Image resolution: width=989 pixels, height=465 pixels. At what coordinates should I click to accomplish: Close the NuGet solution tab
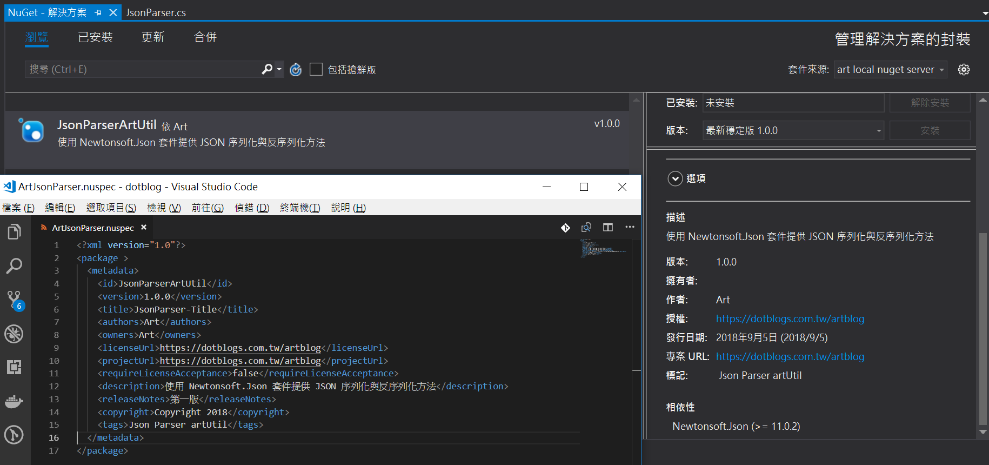[x=113, y=12]
